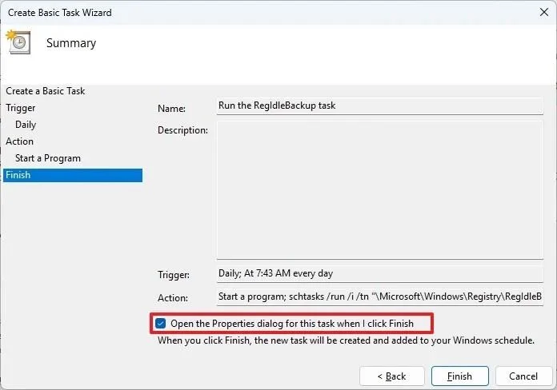This screenshot has width=557, height=390.
Task: Click the Name field with Run the RegIdleBackup task
Action: [380, 105]
